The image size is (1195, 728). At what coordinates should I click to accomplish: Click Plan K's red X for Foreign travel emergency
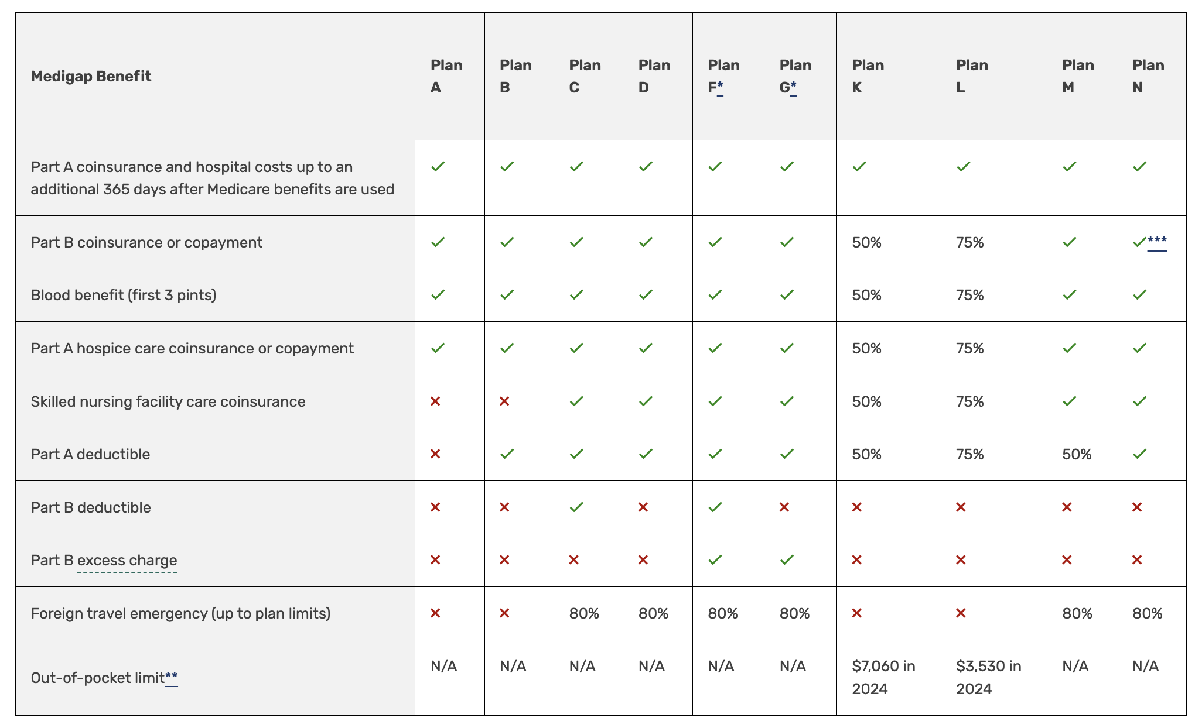[856, 613]
